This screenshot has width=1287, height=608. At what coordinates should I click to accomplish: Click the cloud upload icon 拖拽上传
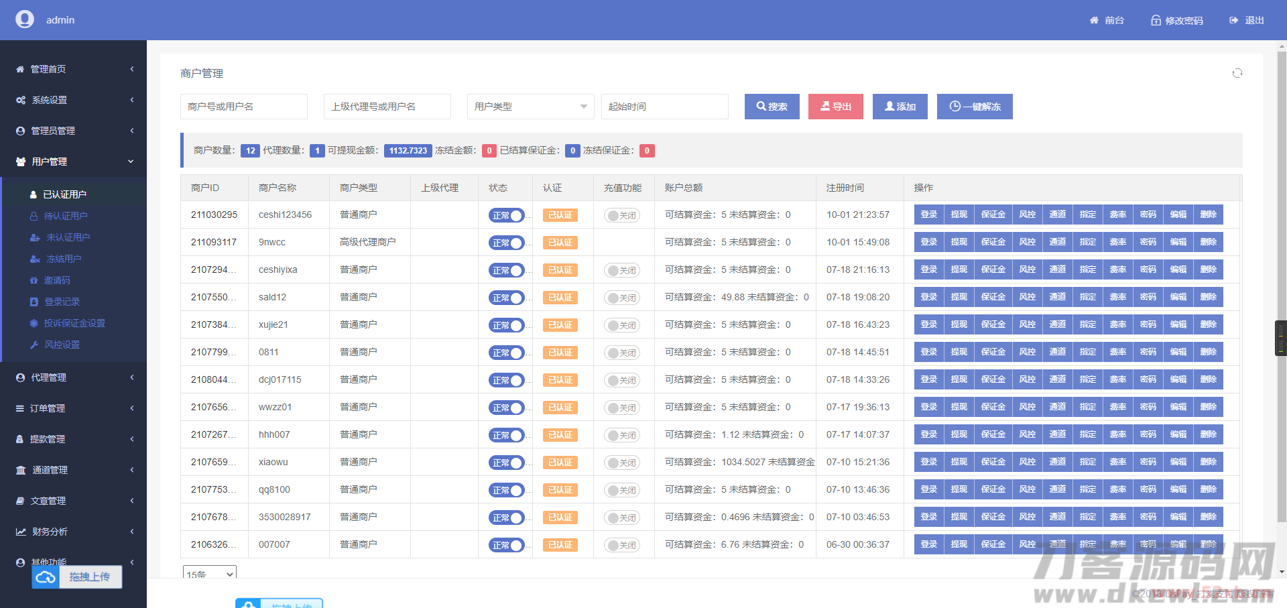click(x=46, y=577)
